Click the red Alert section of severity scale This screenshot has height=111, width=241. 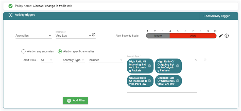click(193, 36)
